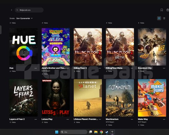Click the KillingFloor2Beta title text
This screenshot has width=169, height=135.
[114, 68]
